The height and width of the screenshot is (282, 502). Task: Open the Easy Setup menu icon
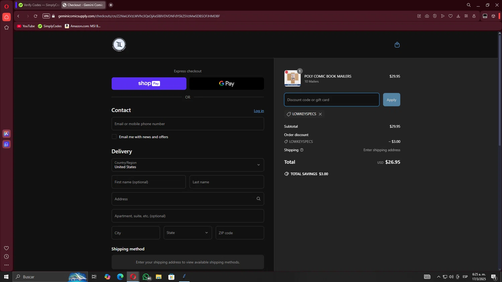[x=466, y=16]
